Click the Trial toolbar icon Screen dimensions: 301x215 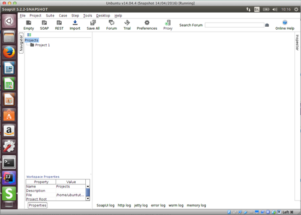127,25
